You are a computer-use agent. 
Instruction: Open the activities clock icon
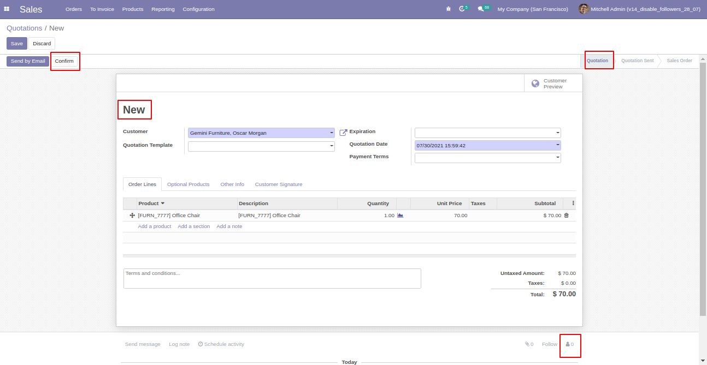coord(462,9)
